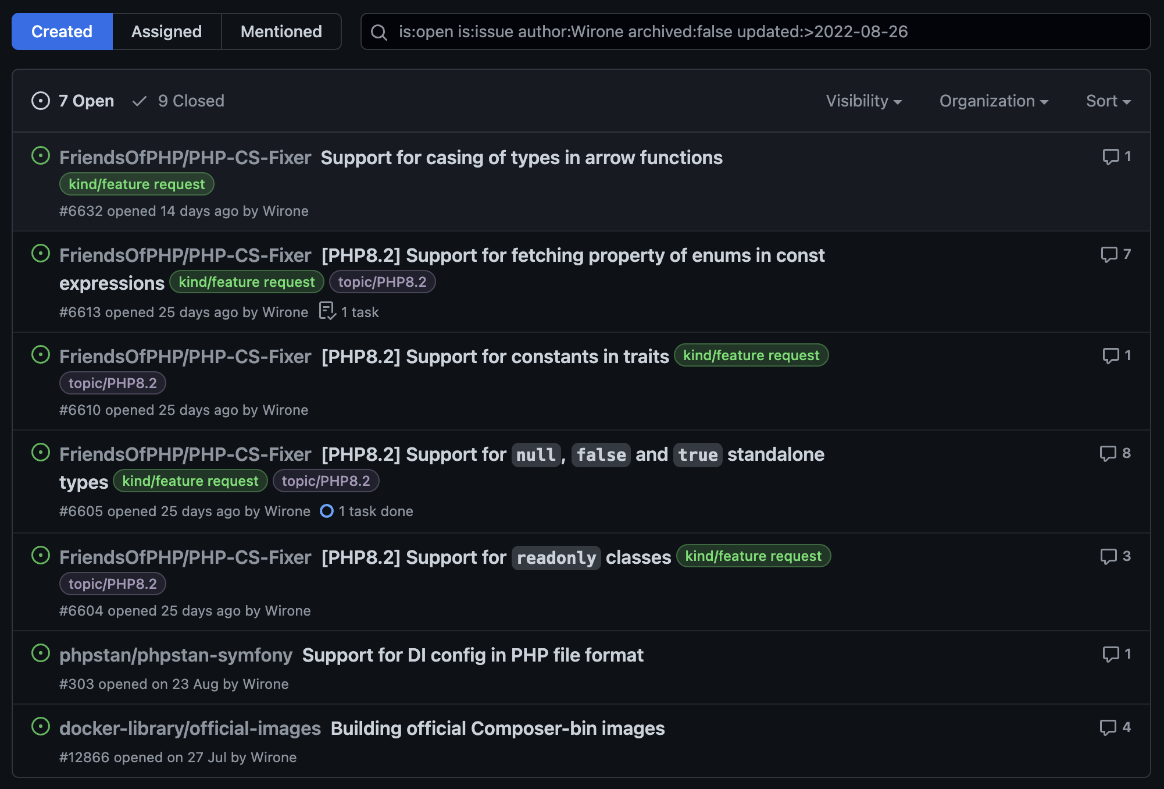Click '#303 opened on 23 Aug by Wirone'
Image resolution: width=1164 pixels, height=789 pixels.
pos(174,684)
